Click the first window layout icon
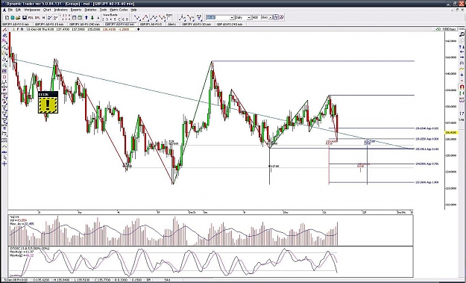 coord(75,18)
